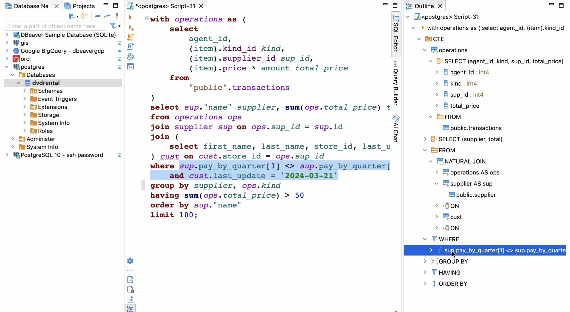The width and height of the screenshot is (570, 312).
Task: Execute the SQL statement with the orange play icon
Action: tap(131, 17)
